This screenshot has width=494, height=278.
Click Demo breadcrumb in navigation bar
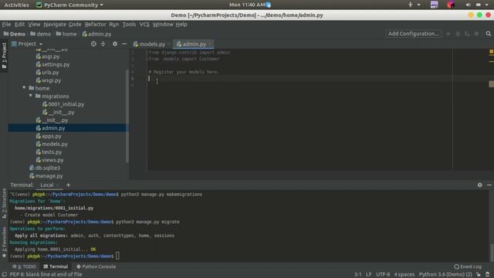[15, 34]
